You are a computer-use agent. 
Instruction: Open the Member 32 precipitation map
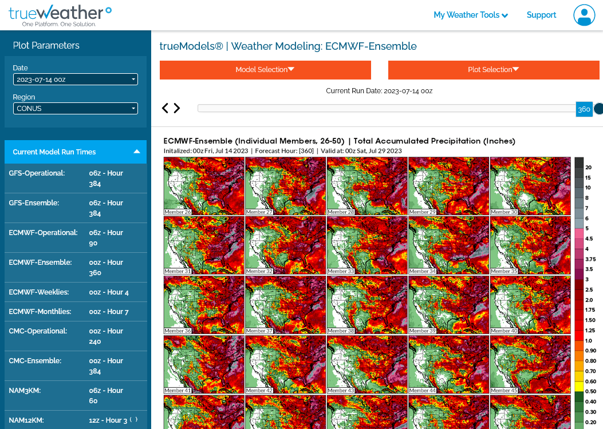click(x=285, y=245)
